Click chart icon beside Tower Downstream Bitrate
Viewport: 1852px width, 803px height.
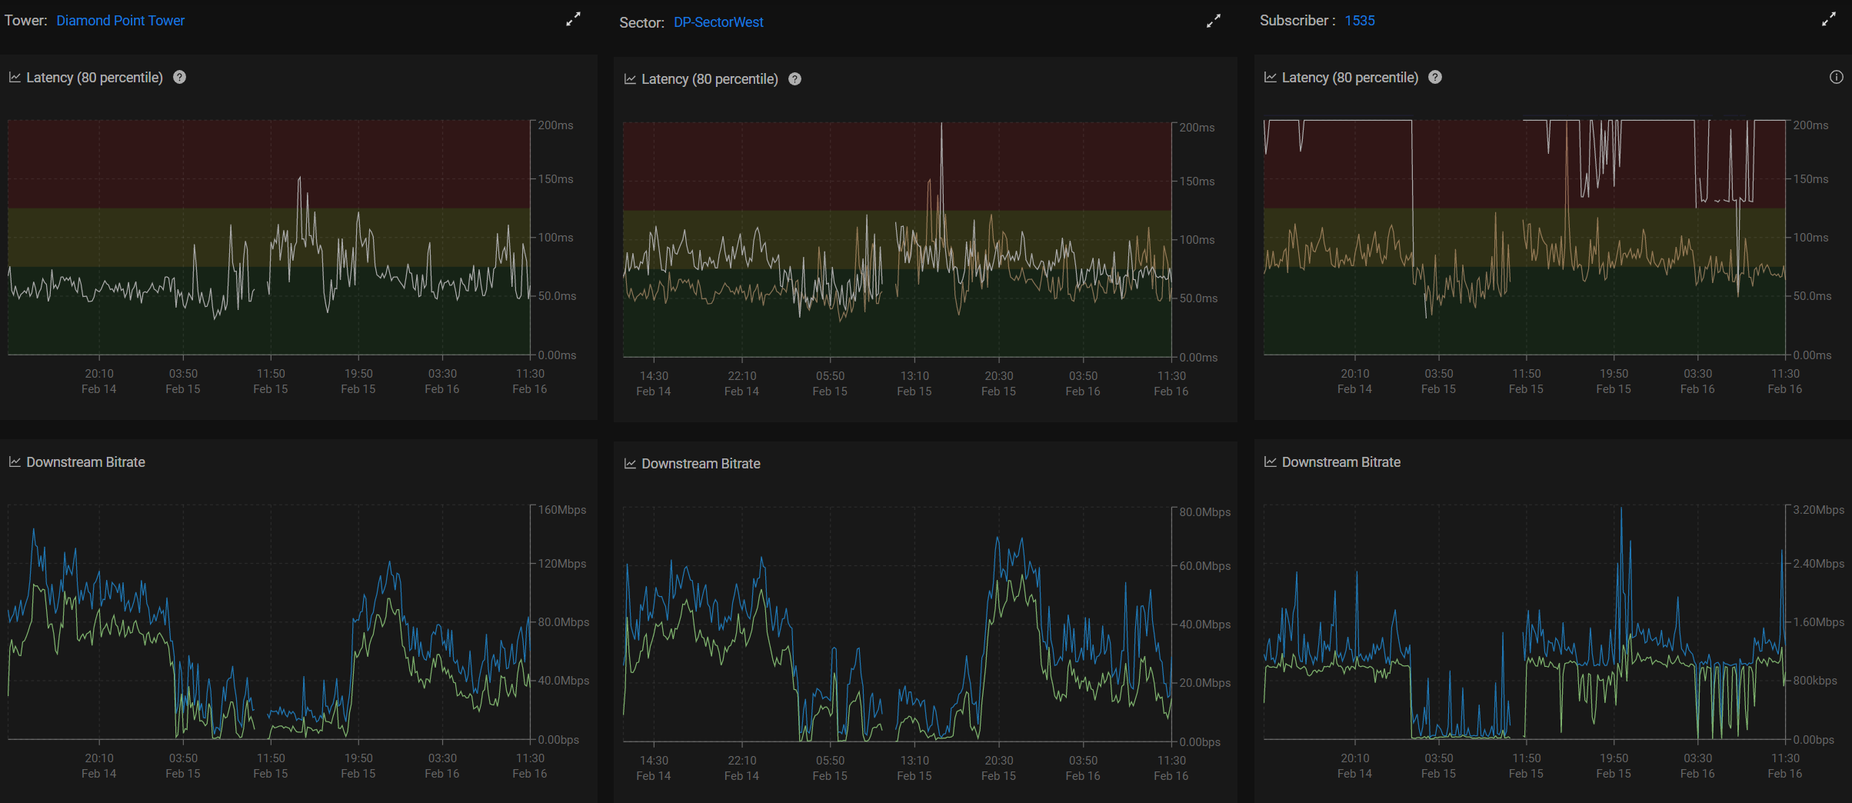click(x=15, y=462)
